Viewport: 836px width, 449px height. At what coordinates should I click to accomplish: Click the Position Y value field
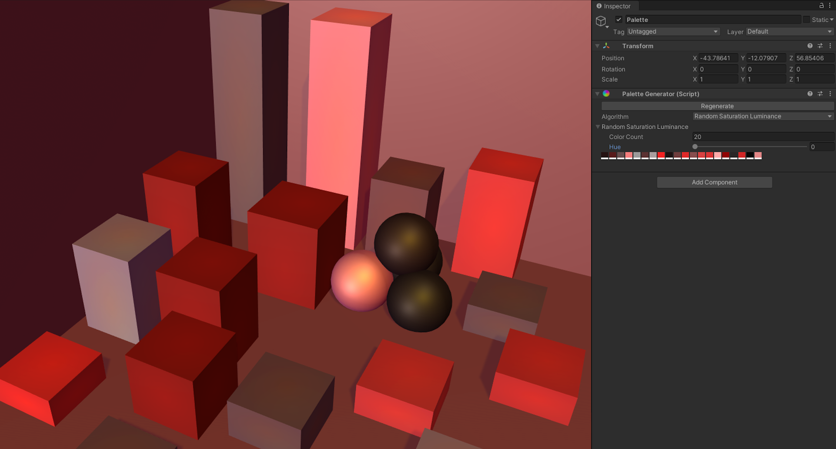(766, 58)
